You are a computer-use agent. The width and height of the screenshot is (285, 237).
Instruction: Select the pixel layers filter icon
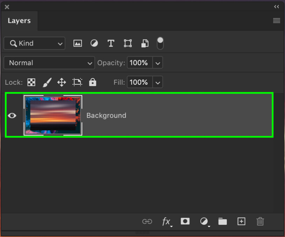77,43
